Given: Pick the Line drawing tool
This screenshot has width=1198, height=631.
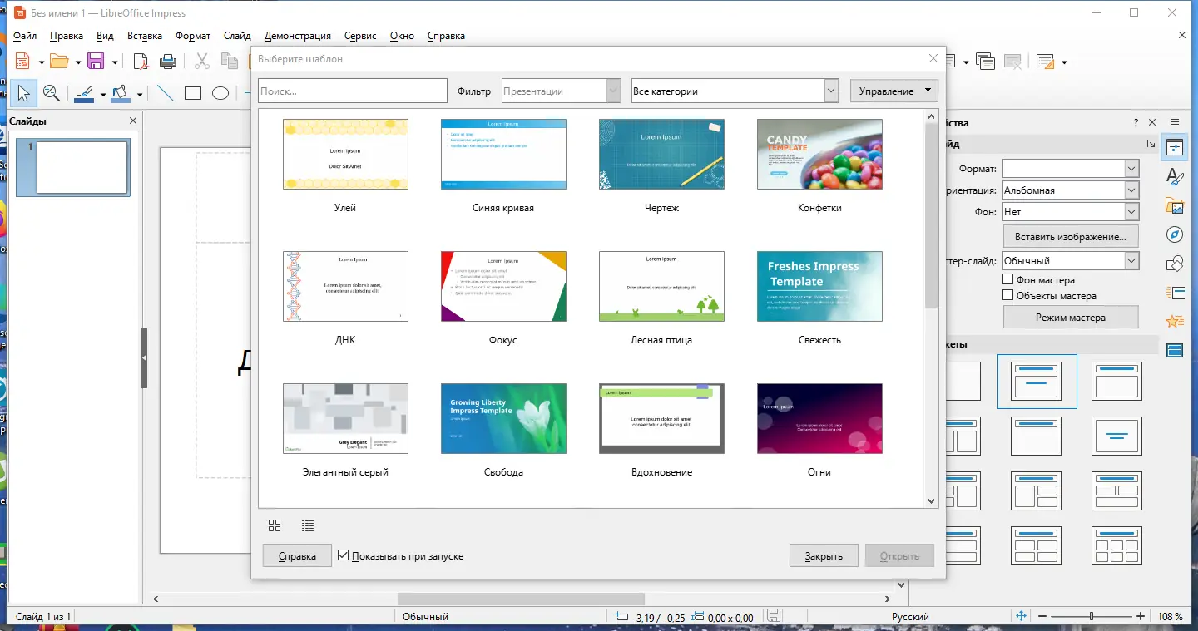Looking at the screenshot, I should [x=166, y=93].
